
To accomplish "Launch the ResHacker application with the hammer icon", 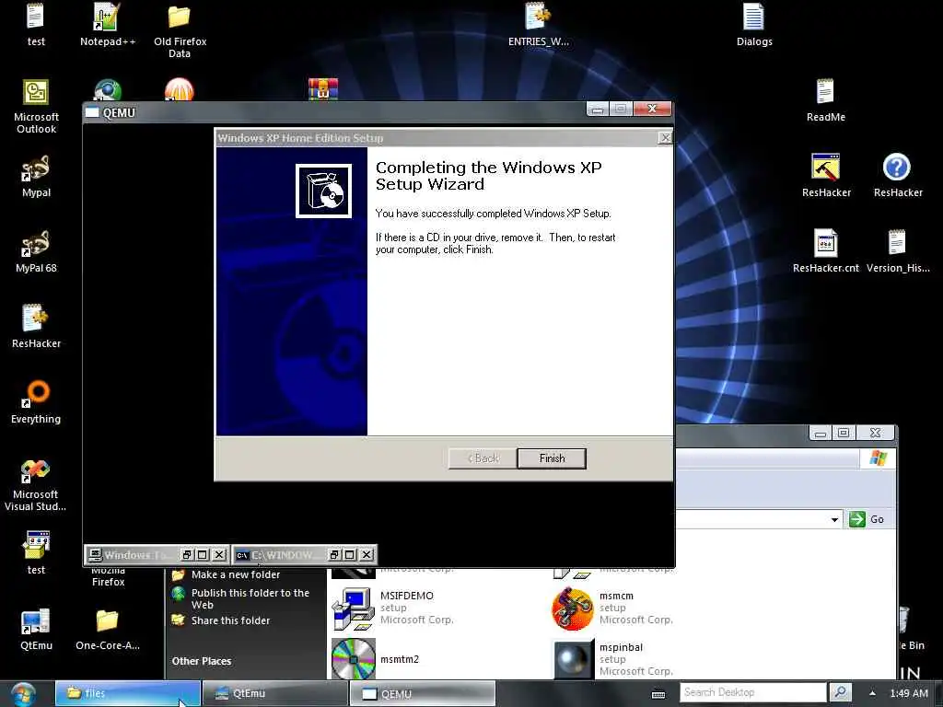I will 826,176.
